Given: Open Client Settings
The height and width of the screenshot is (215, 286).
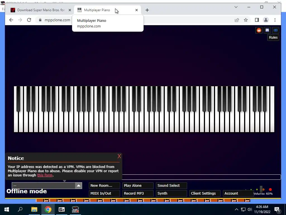Looking at the screenshot, I should pos(205,193).
